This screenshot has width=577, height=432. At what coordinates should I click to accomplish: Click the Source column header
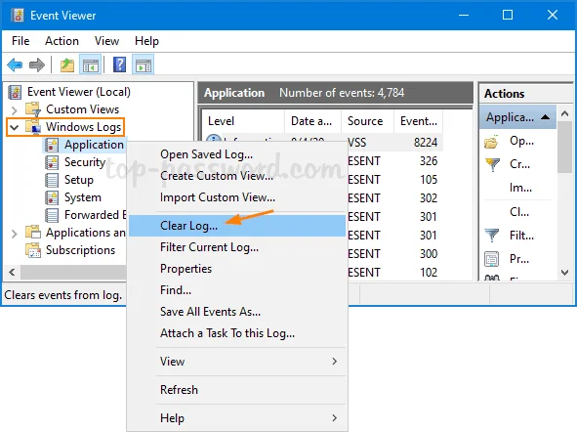tap(367, 121)
